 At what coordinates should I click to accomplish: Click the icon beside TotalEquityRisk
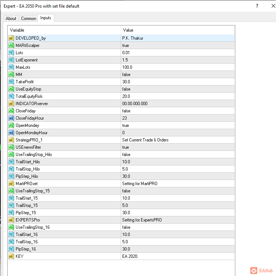coord(11,96)
